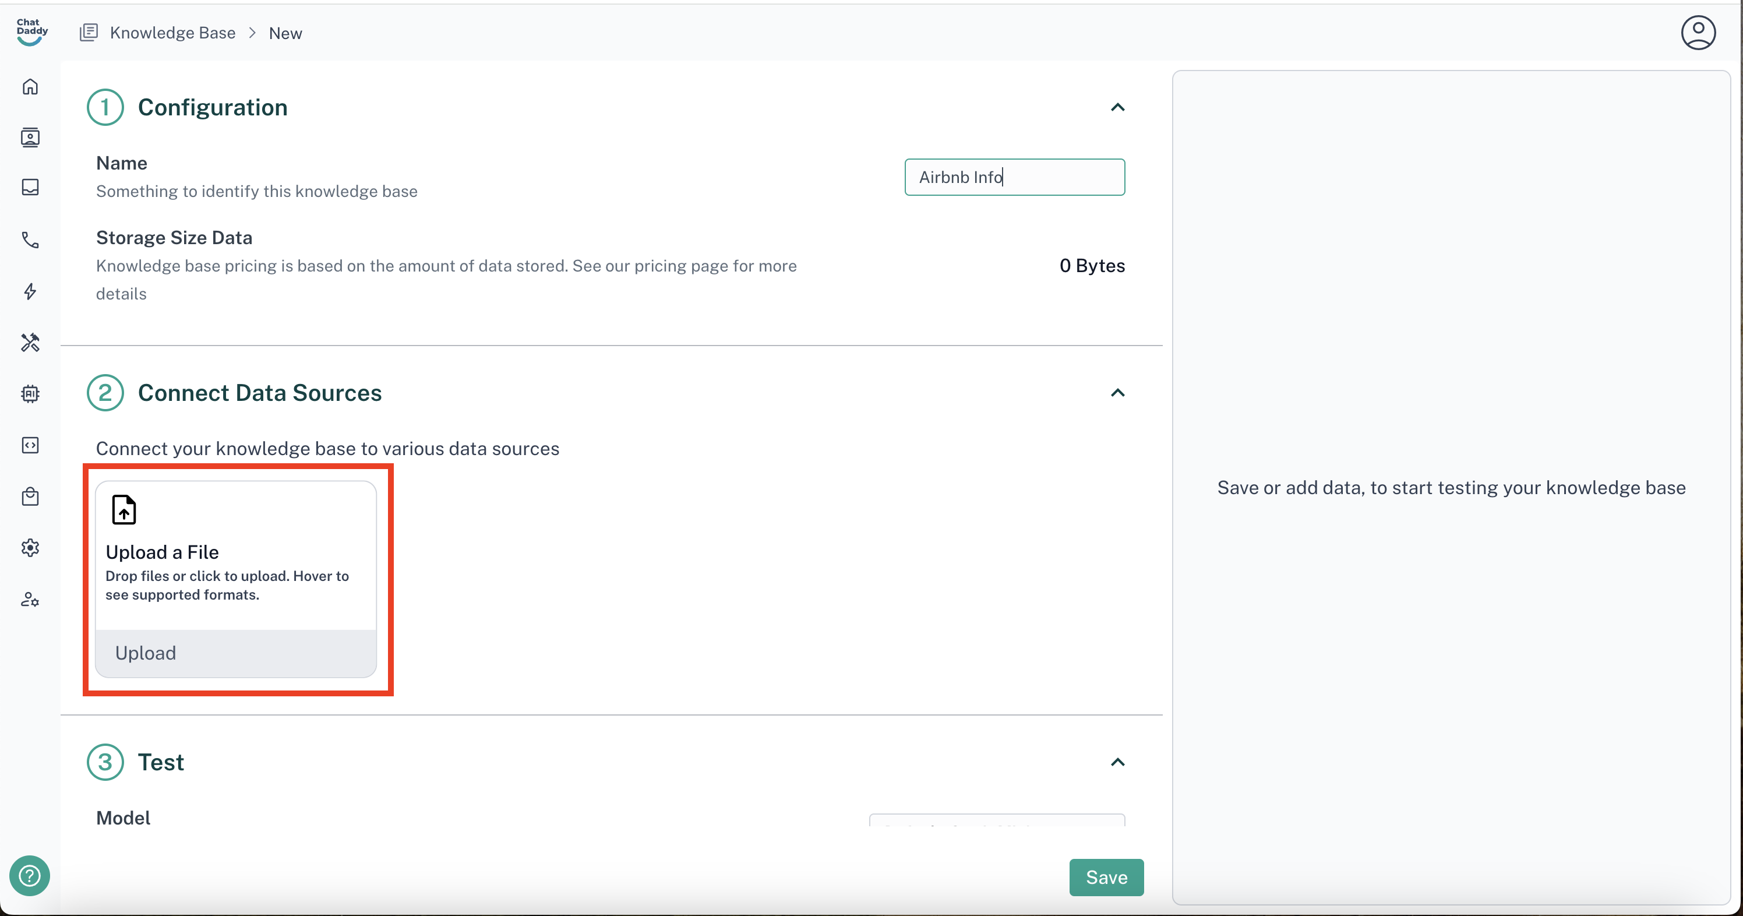Open the settings gear sidebar icon
This screenshot has width=1743, height=916.
pos(30,548)
